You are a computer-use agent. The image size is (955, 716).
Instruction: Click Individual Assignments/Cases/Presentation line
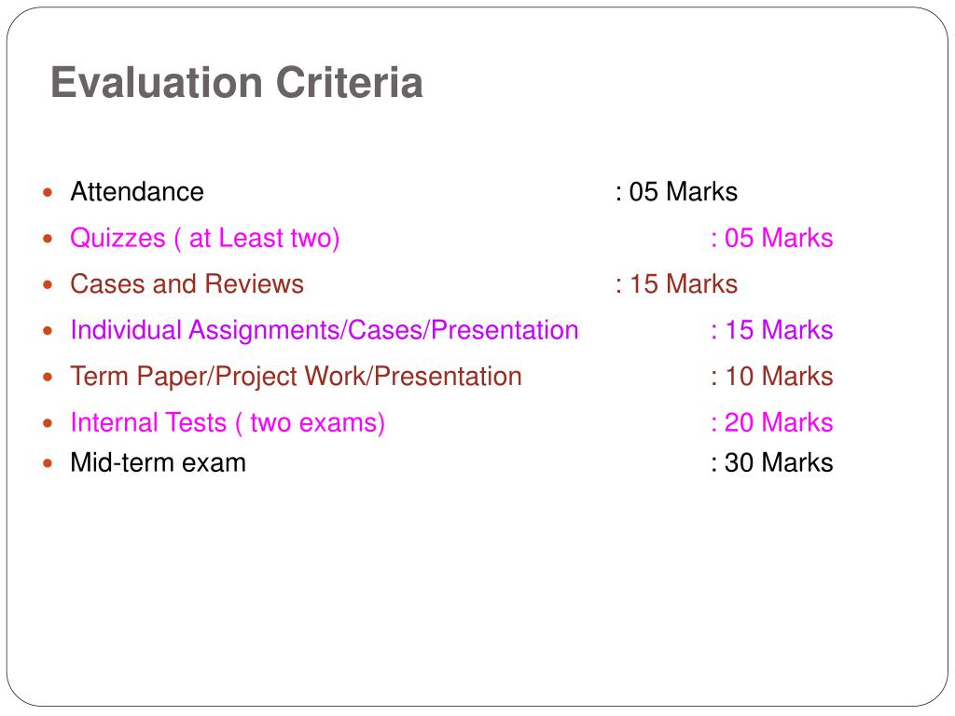point(325,330)
